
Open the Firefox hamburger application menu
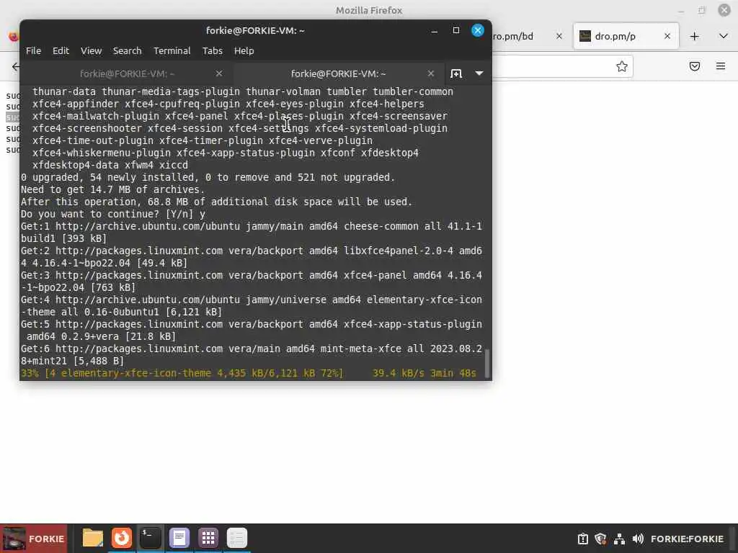[x=720, y=66]
